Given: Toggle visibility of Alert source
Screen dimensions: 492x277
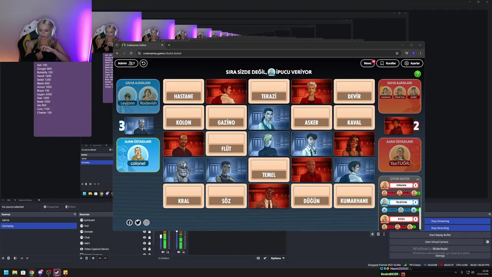Looking at the screenshot, I should pyautogui.click(x=145, y=243).
